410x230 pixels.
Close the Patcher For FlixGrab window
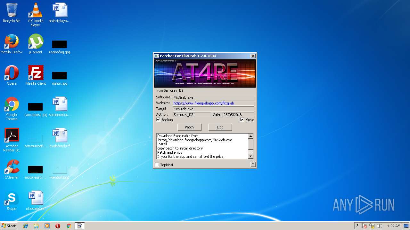tap(253, 56)
